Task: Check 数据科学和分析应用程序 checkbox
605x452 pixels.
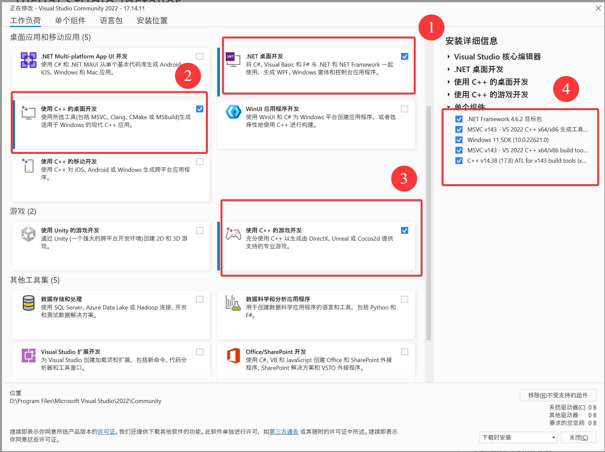Action: (x=405, y=299)
